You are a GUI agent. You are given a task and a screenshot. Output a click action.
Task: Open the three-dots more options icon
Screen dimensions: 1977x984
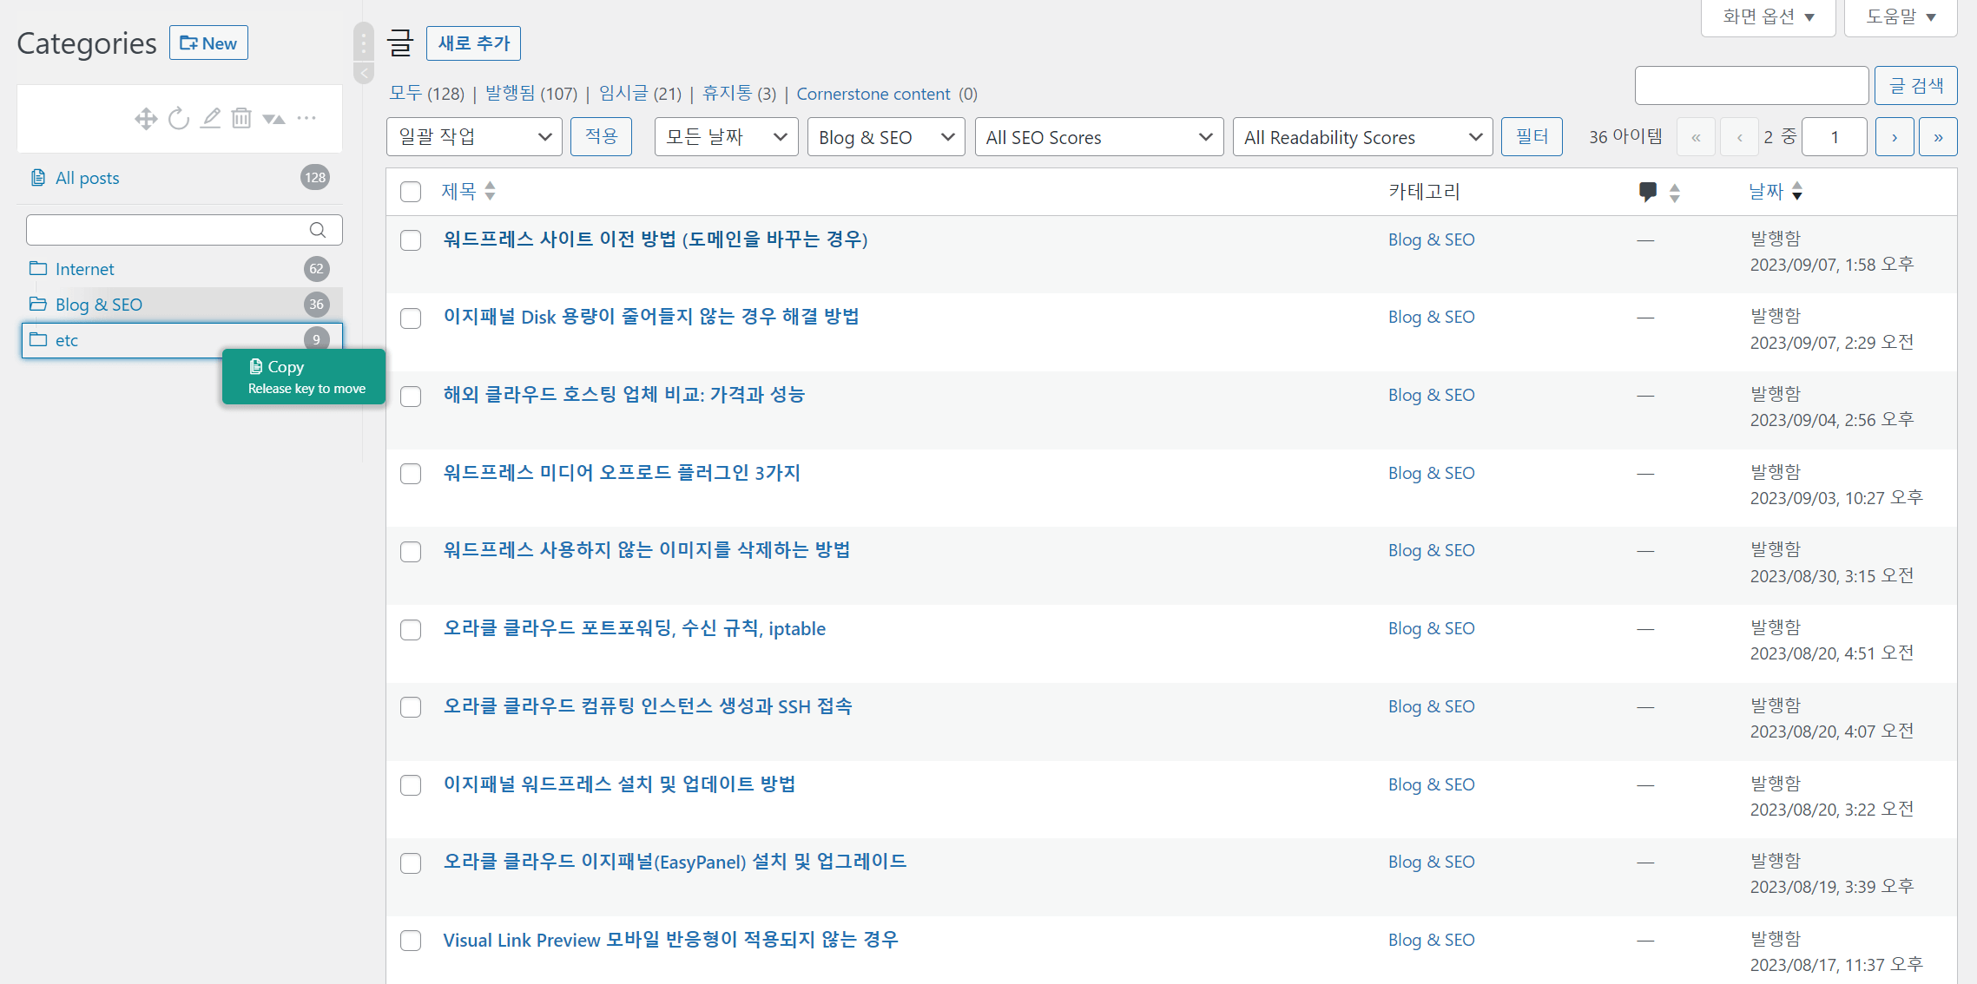coord(306,118)
